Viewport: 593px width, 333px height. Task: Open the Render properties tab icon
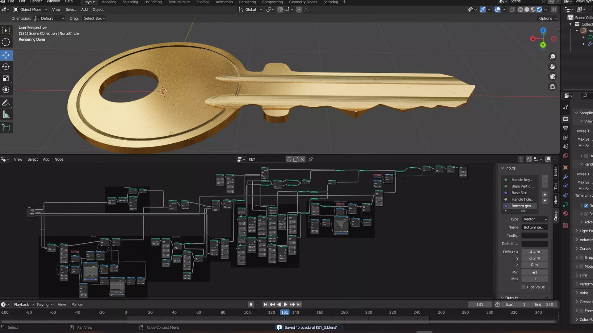coord(566,119)
